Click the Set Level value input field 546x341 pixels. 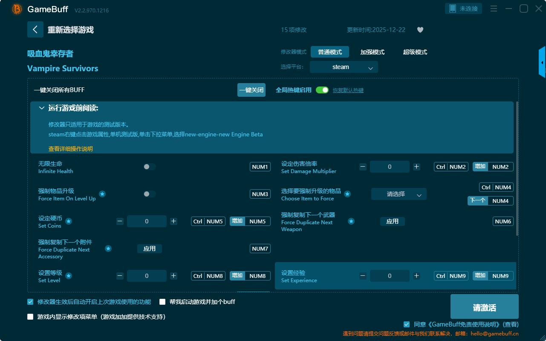(147, 276)
